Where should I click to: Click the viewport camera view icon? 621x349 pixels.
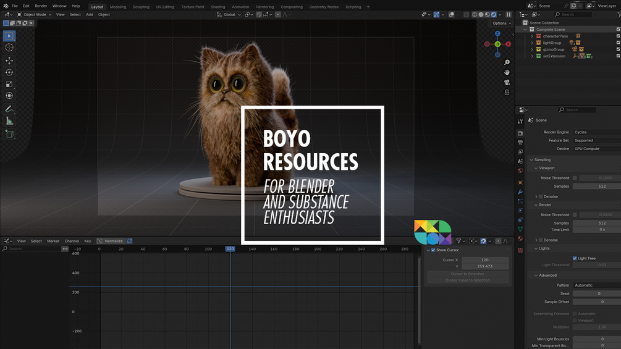click(507, 82)
